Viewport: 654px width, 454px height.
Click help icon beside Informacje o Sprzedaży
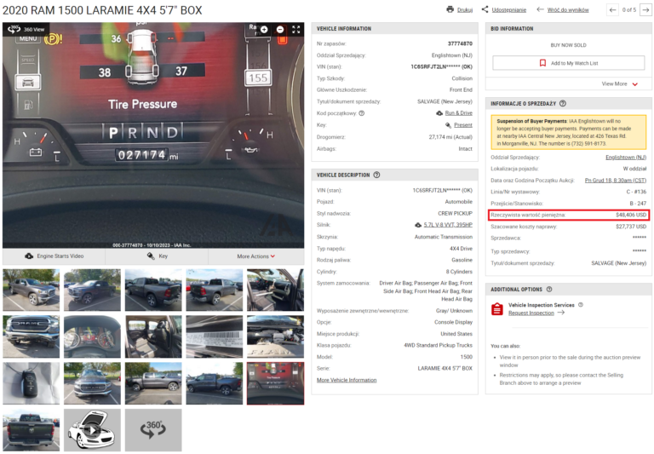click(562, 103)
